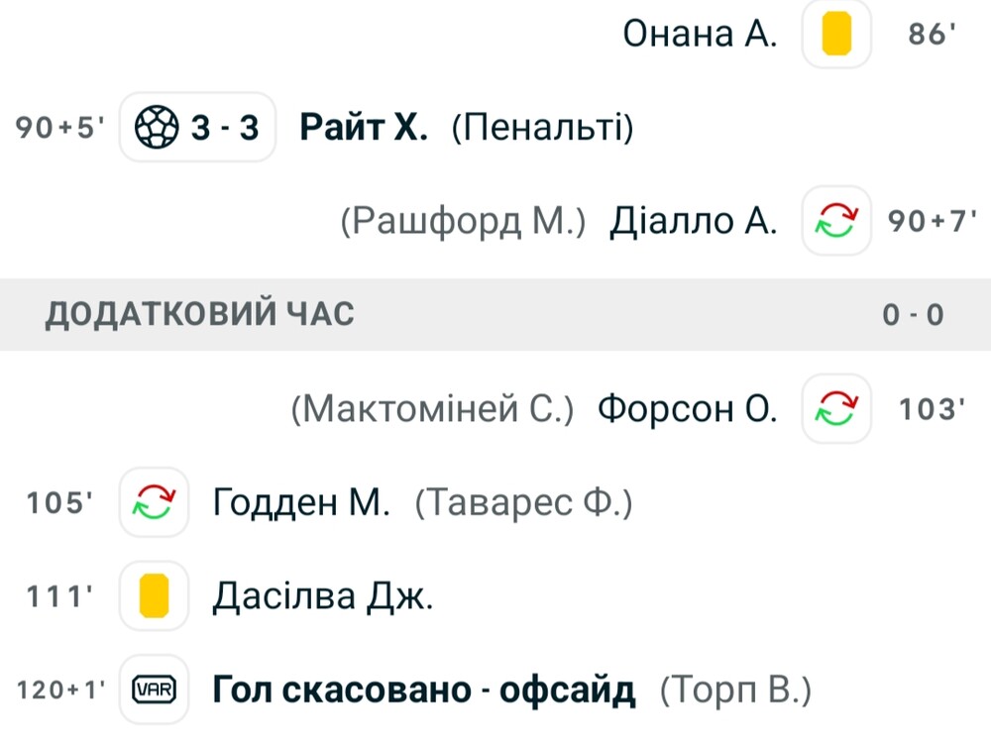Select replaced player Таварес Ф.

(x=523, y=503)
